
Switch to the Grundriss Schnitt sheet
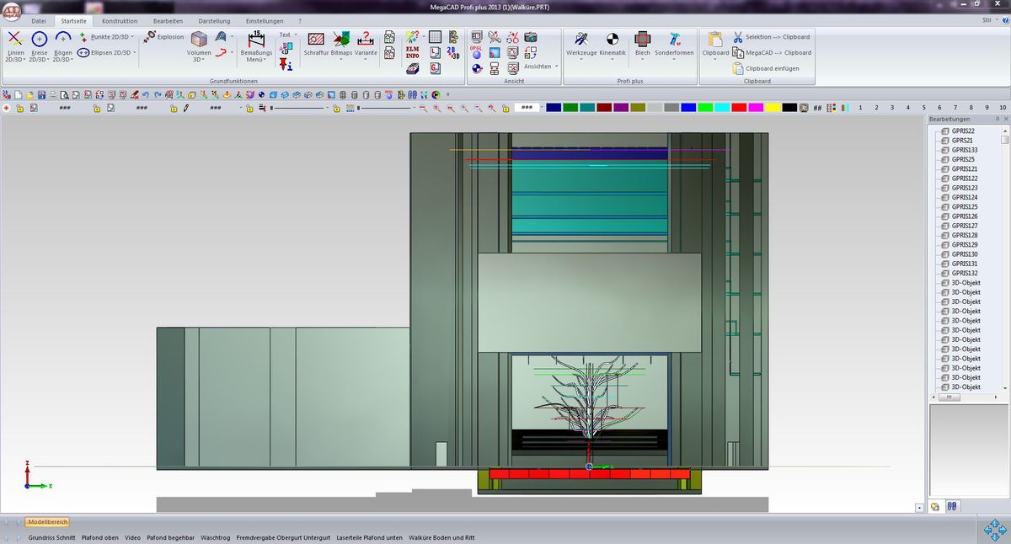coord(51,536)
